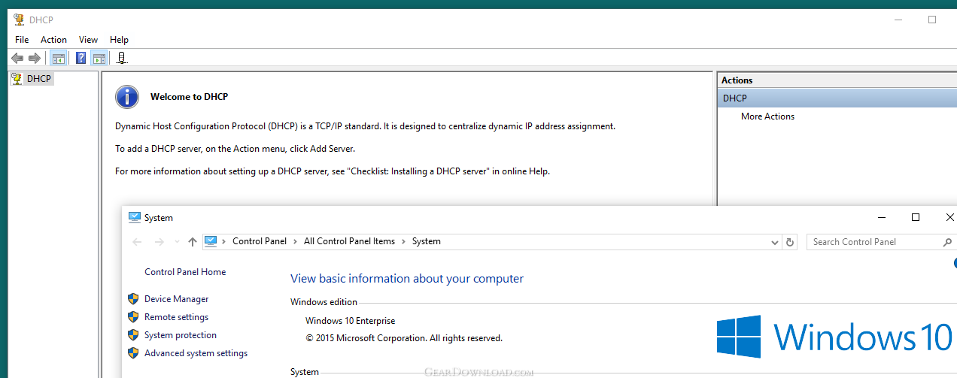This screenshot has width=957, height=378.
Task: Click the Welcome to DHCP heading
Action: point(189,97)
